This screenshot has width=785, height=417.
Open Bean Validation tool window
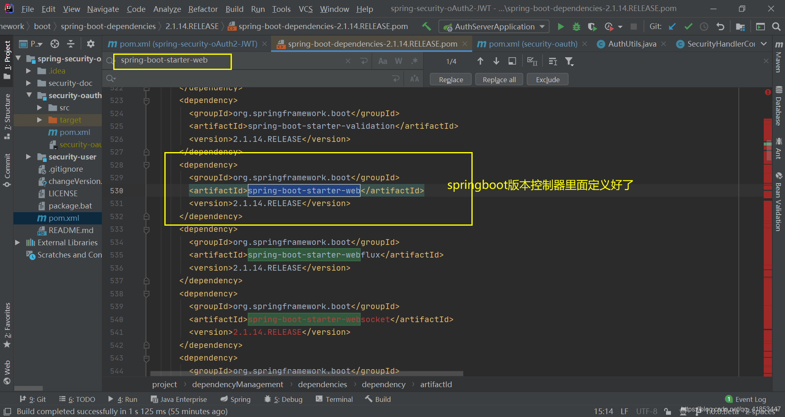(x=778, y=201)
